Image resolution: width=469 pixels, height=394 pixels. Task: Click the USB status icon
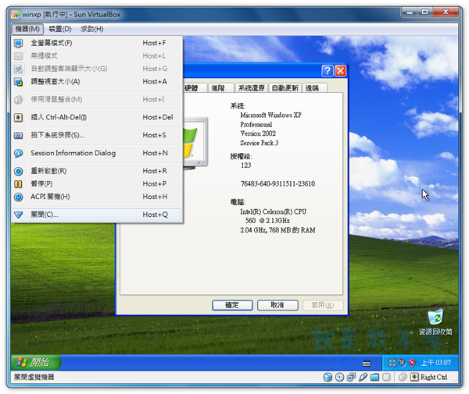point(363,378)
